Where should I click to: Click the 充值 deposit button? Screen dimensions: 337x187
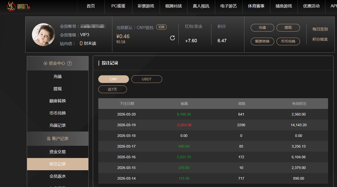click(x=262, y=27)
